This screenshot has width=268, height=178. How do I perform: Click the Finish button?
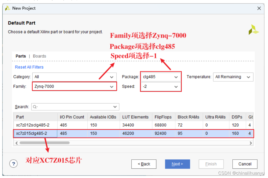(x=211, y=164)
